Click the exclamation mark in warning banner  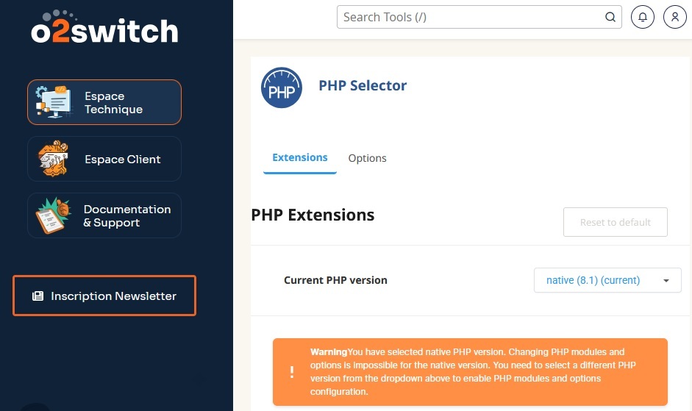point(292,372)
